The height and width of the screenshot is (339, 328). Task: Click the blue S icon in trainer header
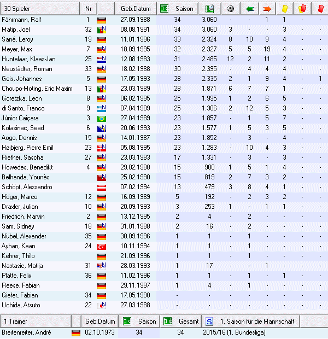point(209,322)
